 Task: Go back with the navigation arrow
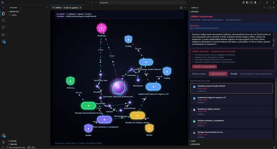tap(92, 2)
